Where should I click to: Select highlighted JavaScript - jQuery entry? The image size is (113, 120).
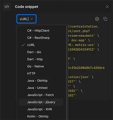pyautogui.click(x=41, y=102)
